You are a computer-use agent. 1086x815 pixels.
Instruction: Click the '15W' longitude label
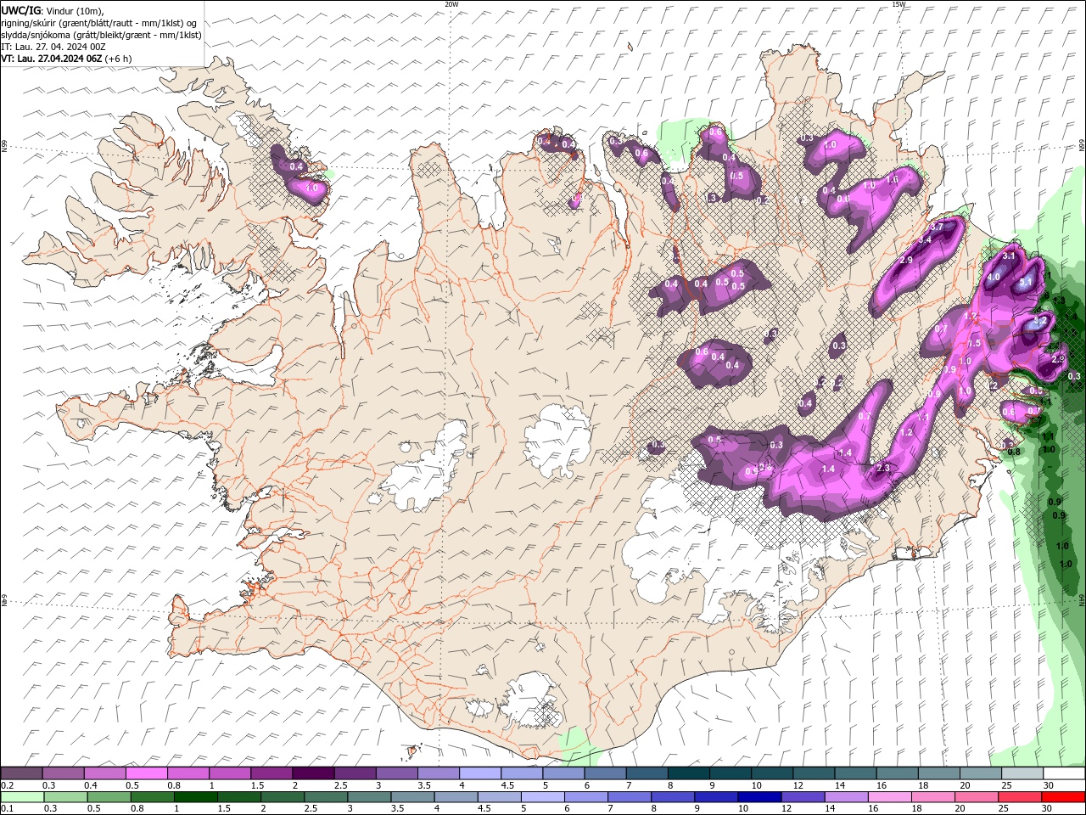click(898, 4)
